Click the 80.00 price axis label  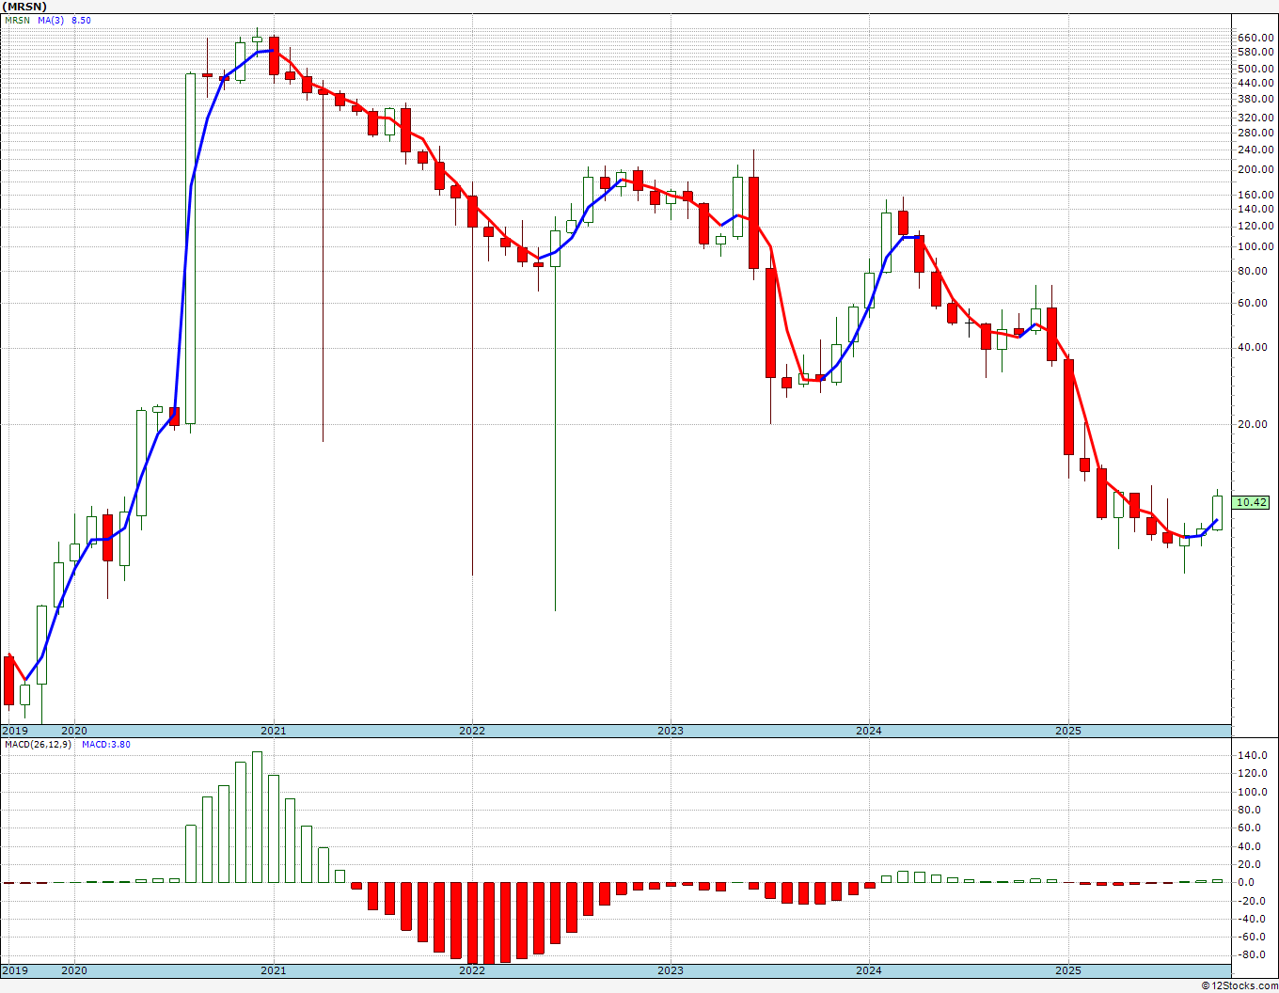click(x=1255, y=271)
